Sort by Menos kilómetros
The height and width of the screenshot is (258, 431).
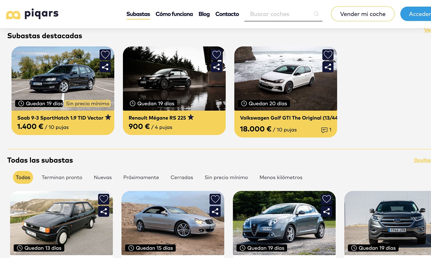pyautogui.click(x=281, y=177)
